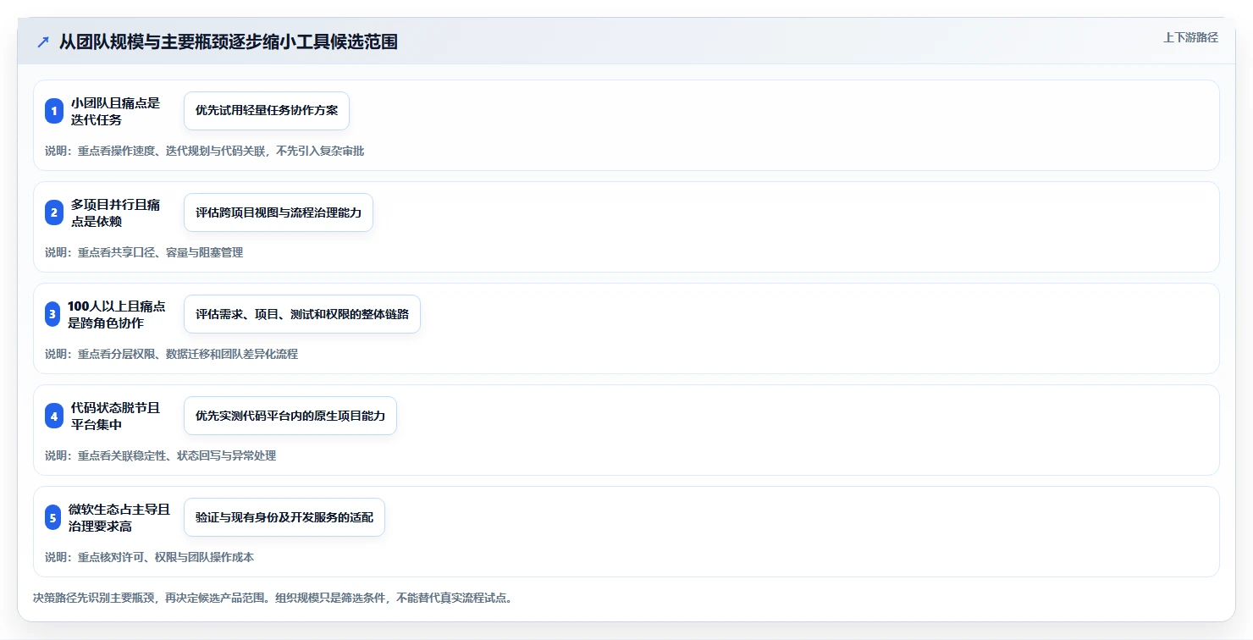Click note about 共享口径、容量与阻塞管理

[x=144, y=252]
